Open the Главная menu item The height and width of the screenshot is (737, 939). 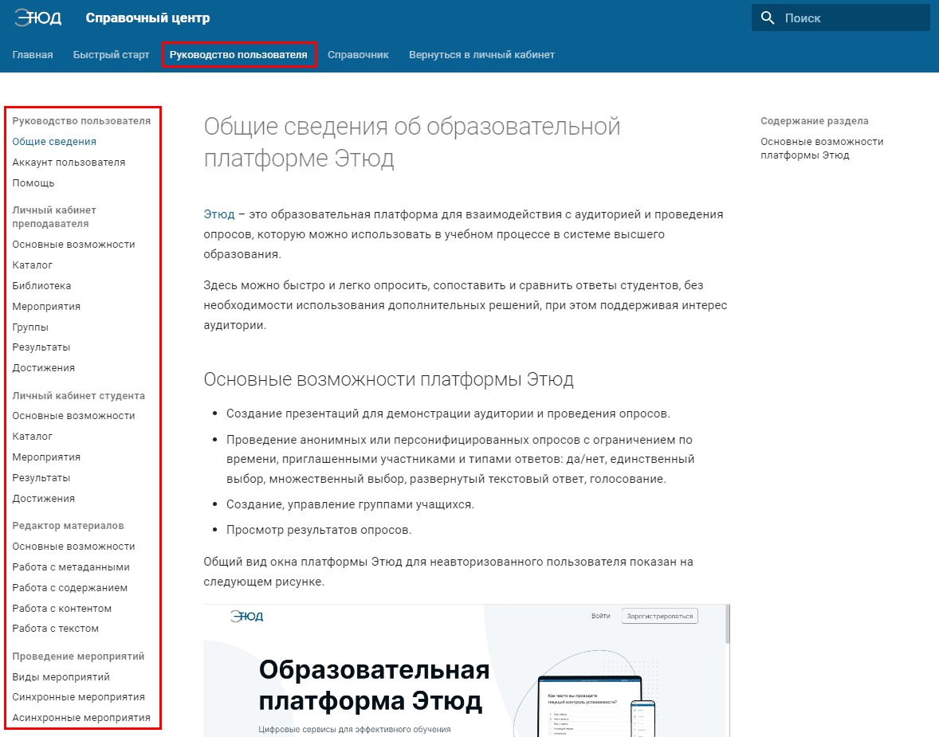pos(33,54)
